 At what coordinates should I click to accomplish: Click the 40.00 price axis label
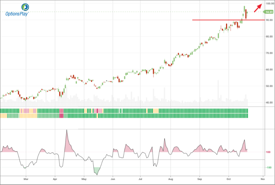coord(269,103)
